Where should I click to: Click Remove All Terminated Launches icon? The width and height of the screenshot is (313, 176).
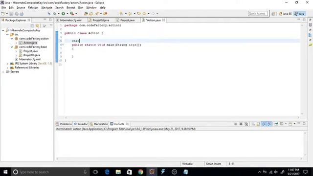tap(246, 124)
